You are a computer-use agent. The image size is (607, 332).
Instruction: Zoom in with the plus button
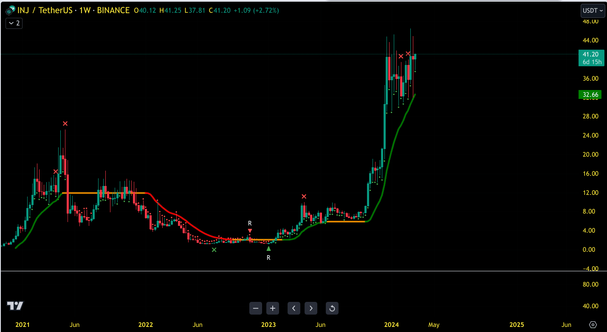tap(273, 308)
